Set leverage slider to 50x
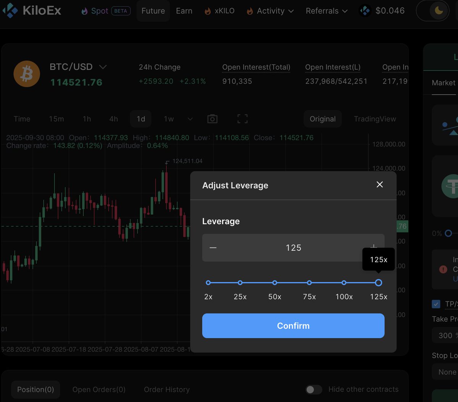The image size is (458, 402). click(x=275, y=283)
